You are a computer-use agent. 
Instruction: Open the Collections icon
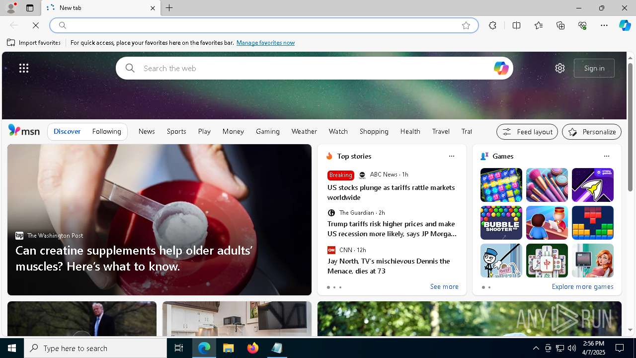click(x=560, y=25)
